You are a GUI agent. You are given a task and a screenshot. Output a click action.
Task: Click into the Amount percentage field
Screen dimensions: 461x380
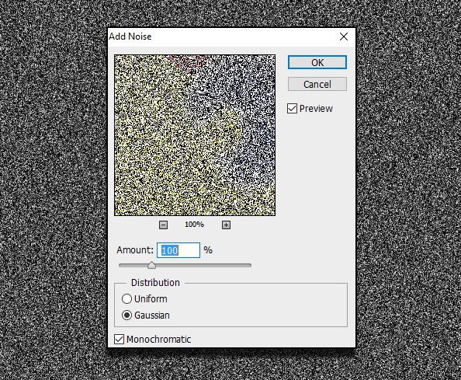click(179, 250)
